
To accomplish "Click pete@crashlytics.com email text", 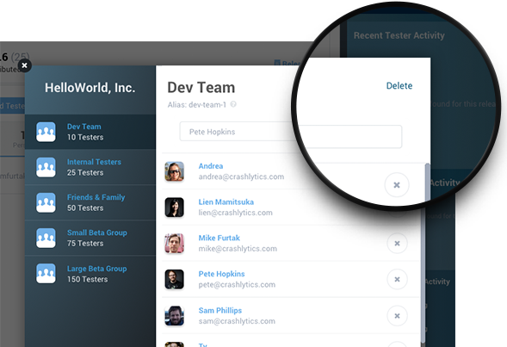I will click(237, 285).
